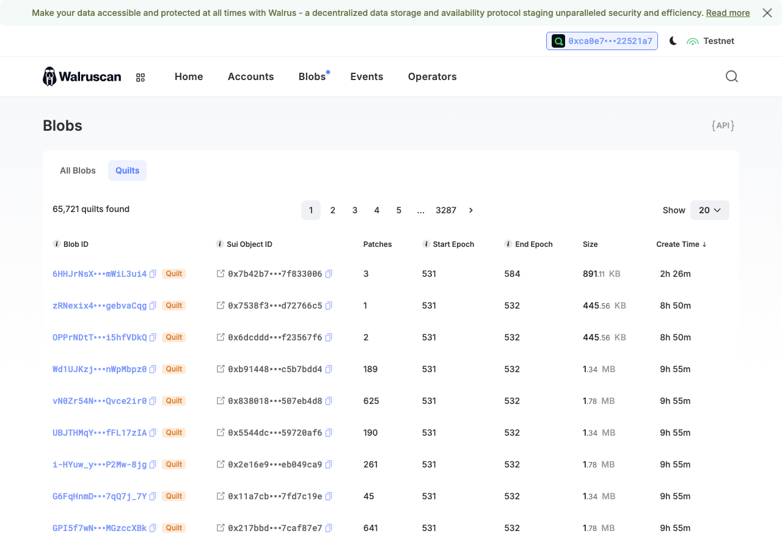Click wallet address 0xca0e7•••22521a7 box

[x=602, y=41]
